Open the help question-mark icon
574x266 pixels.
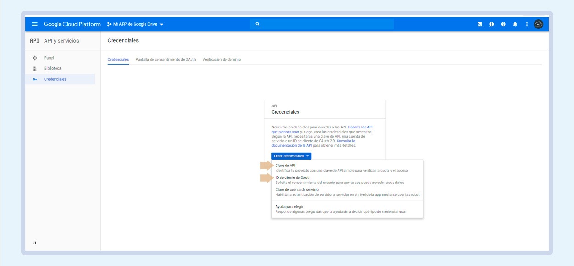click(503, 24)
